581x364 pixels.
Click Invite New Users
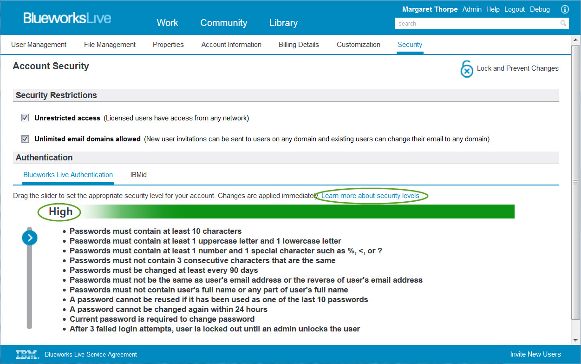[x=535, y=354]
